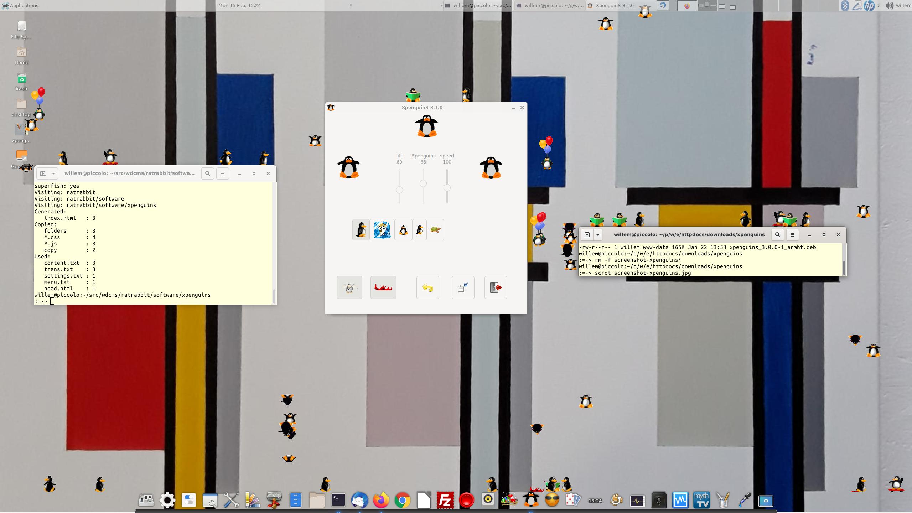Adjust the speed slider handle
The height and width of the screenshot is (513, 912).
click(447, 188)
